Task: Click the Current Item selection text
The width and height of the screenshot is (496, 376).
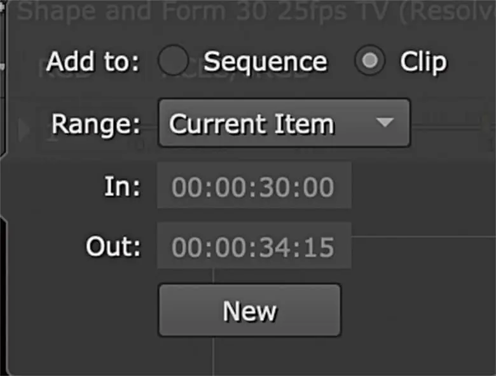Action: coord(252,123)
